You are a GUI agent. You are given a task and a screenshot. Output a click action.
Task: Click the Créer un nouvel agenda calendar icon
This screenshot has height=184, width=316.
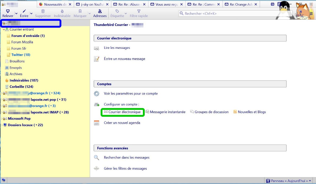pyautogui.click(x=97, y=123)
